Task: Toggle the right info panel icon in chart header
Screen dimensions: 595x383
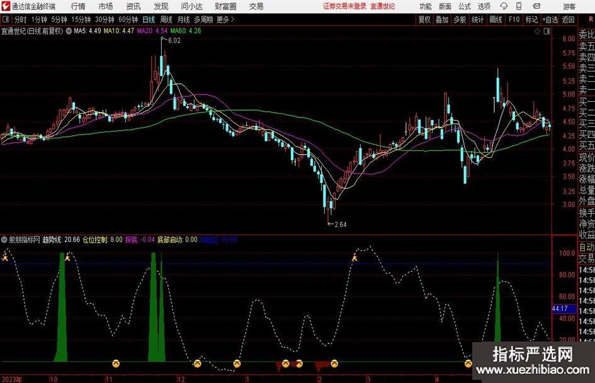Action: coord(547,31)
